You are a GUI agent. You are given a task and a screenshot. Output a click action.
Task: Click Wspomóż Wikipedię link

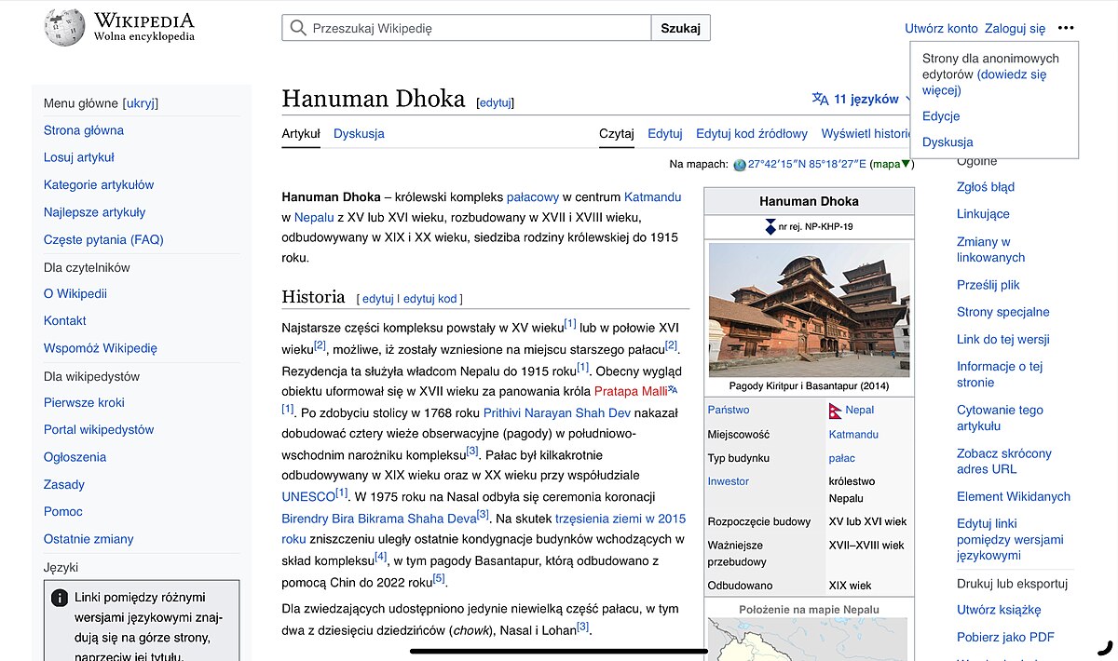[101, 348]
